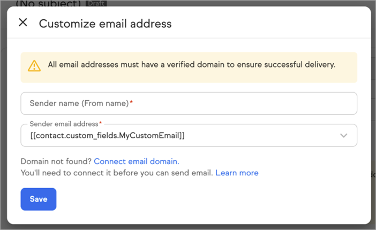Click the yellow warning triangle icon
This screenshot has width=376, height=230.
(x=34, y=65)
